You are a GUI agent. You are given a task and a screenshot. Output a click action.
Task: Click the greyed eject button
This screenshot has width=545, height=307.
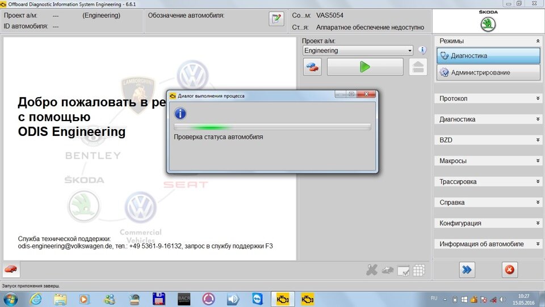point(418,67)
